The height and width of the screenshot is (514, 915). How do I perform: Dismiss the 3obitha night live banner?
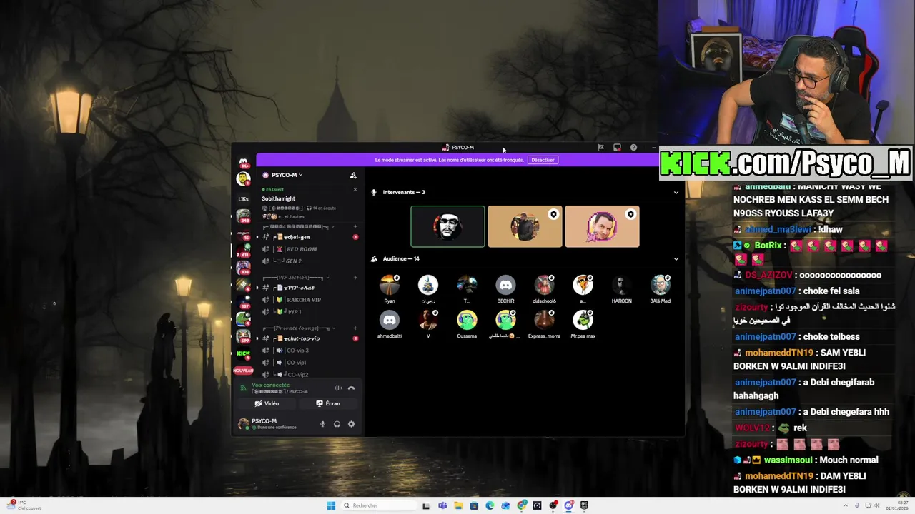pyautogui.click(x=355, y=189)
